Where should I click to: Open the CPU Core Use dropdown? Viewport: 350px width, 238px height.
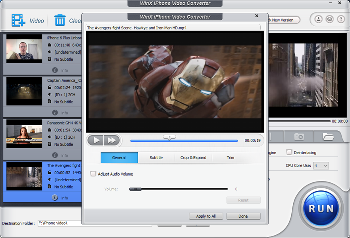tap(321, 166)
